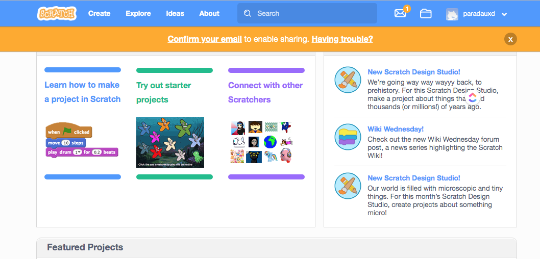Click the paintbrush icon beside microscopic news
This screenshot has height=259, width=540.
(x=348, y=186)
